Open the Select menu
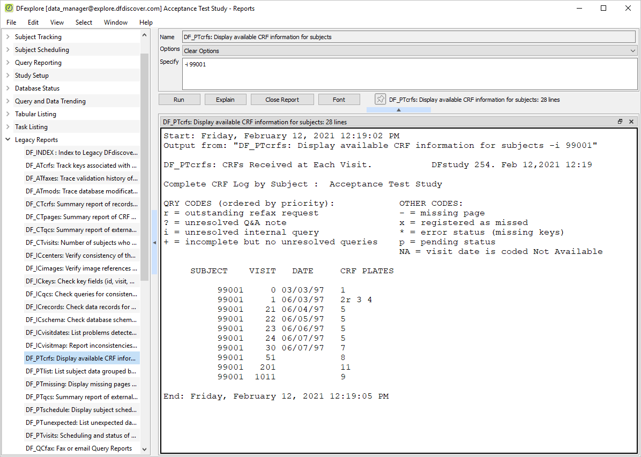Viewport: 641px width, 457px height. click(84, 23)
